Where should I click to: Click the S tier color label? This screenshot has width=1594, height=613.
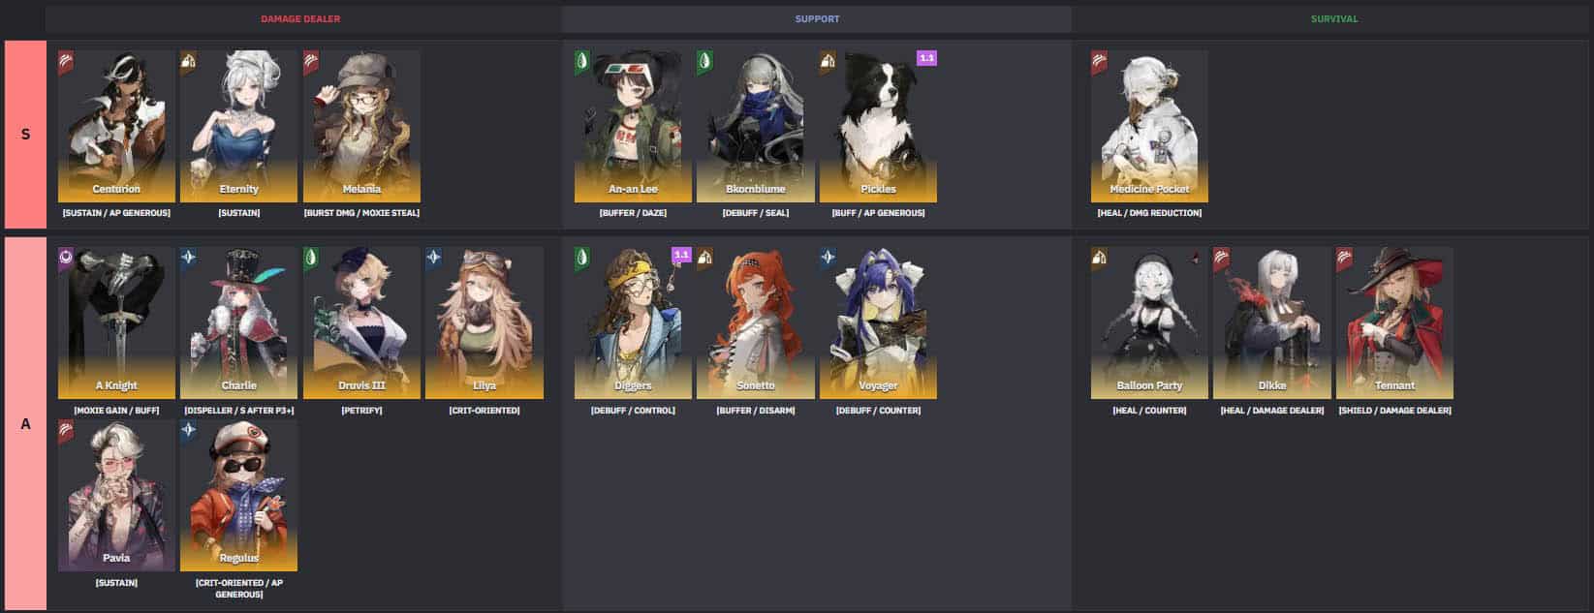25,134
